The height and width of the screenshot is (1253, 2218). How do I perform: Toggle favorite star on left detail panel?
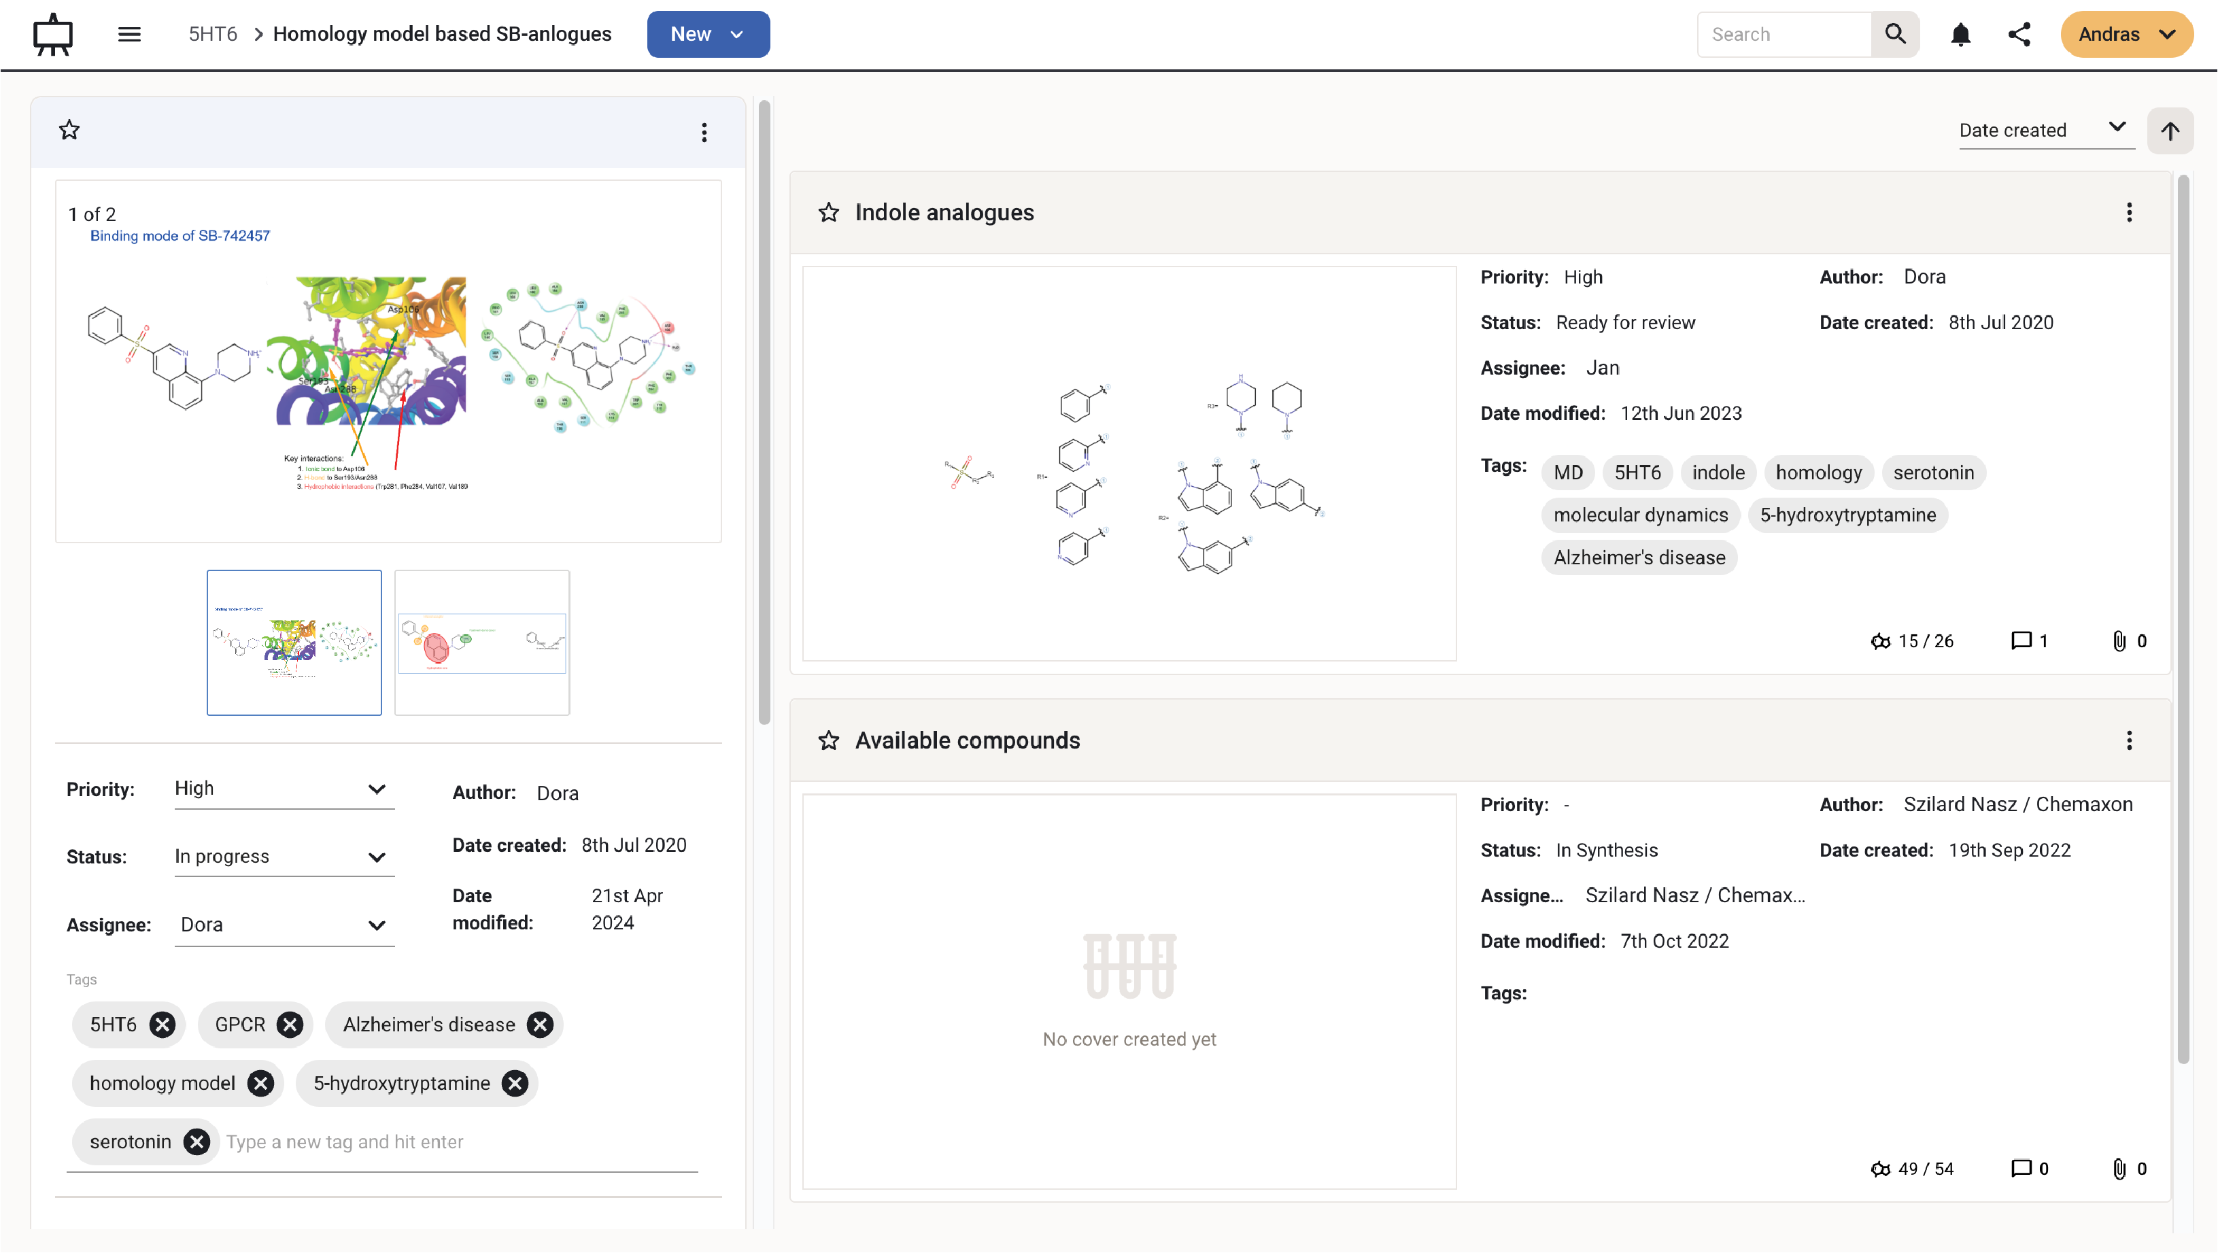69,130
